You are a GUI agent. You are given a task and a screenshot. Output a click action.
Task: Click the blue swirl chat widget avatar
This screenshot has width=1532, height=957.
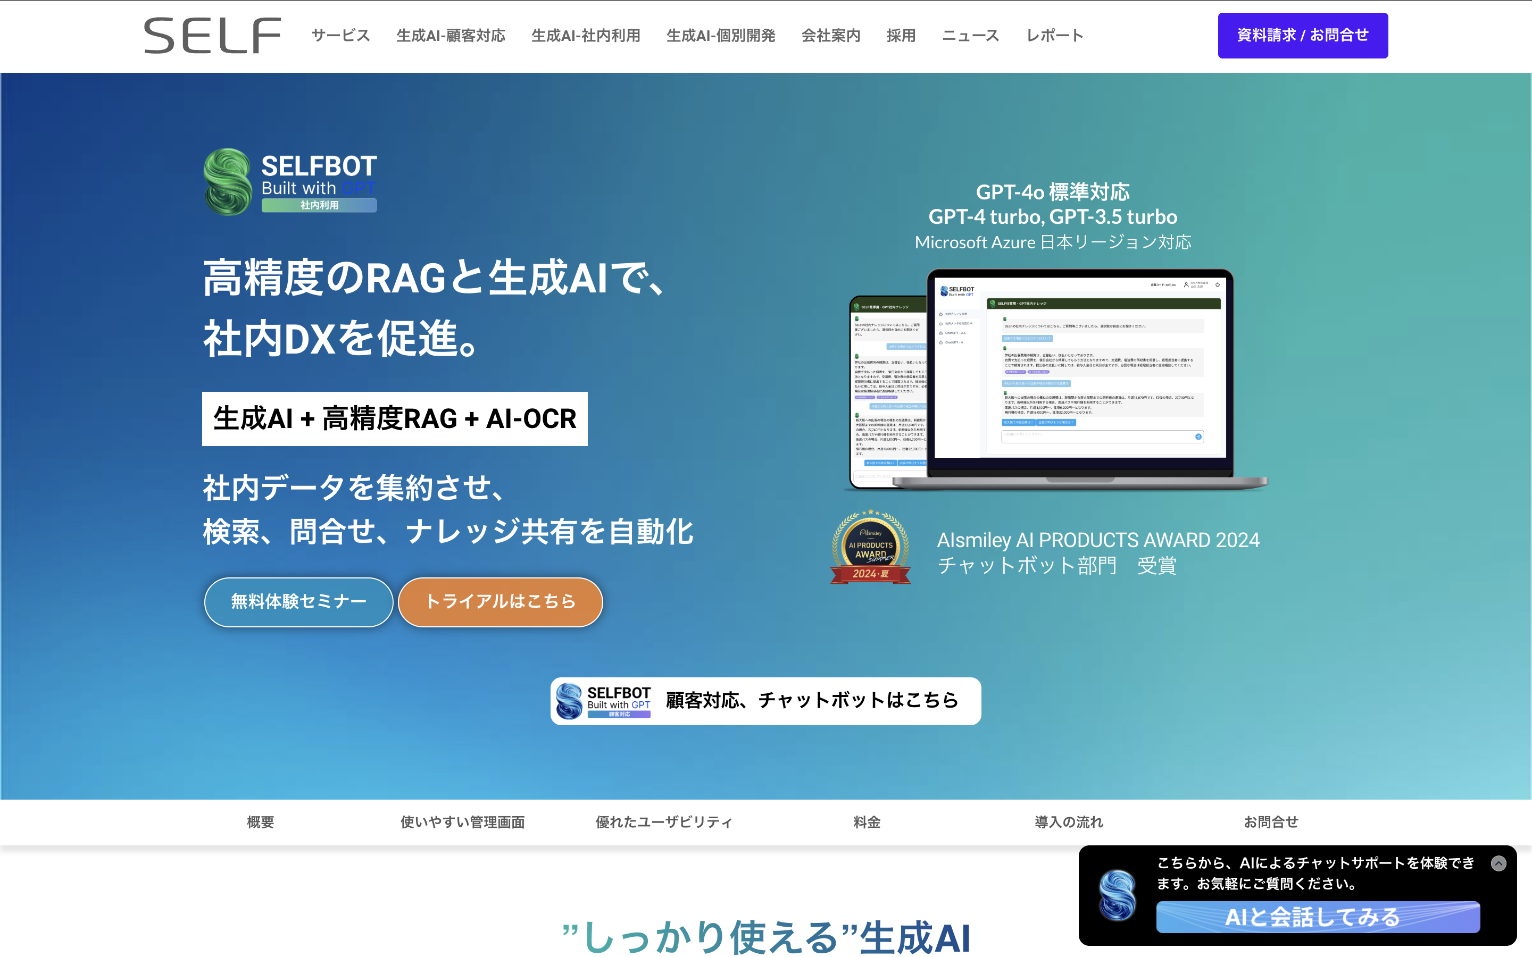(x=1117, y=895)
